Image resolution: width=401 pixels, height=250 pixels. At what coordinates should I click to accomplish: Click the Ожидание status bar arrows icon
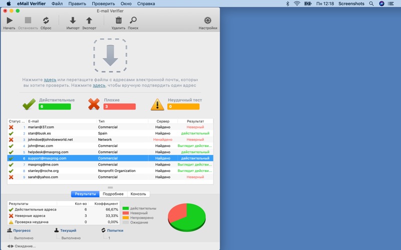10,246
